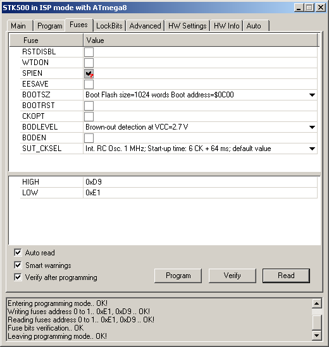Go to the LockBits tab
Screen dimensions: 329x347
click(109, 26)
